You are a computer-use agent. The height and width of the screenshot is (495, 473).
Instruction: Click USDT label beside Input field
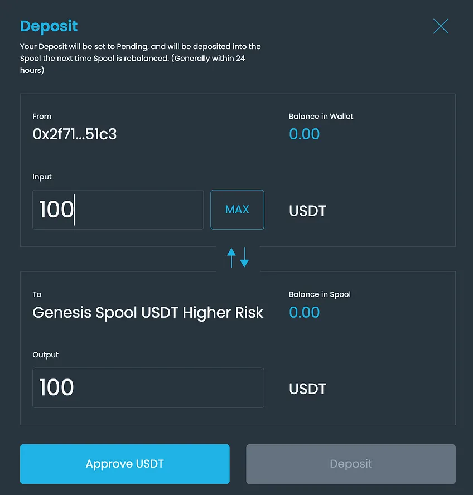point(307,211)
